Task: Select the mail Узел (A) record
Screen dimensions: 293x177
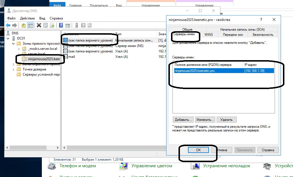Action: coord(114,56)
